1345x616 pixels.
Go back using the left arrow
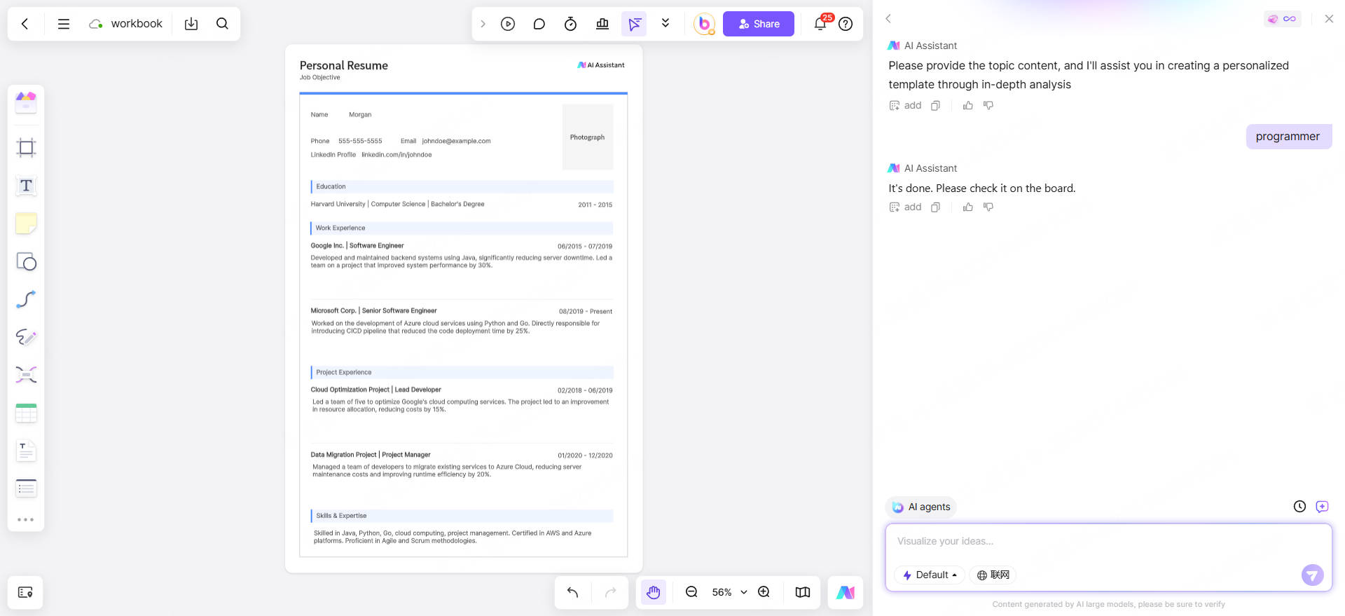pos(25,24)
